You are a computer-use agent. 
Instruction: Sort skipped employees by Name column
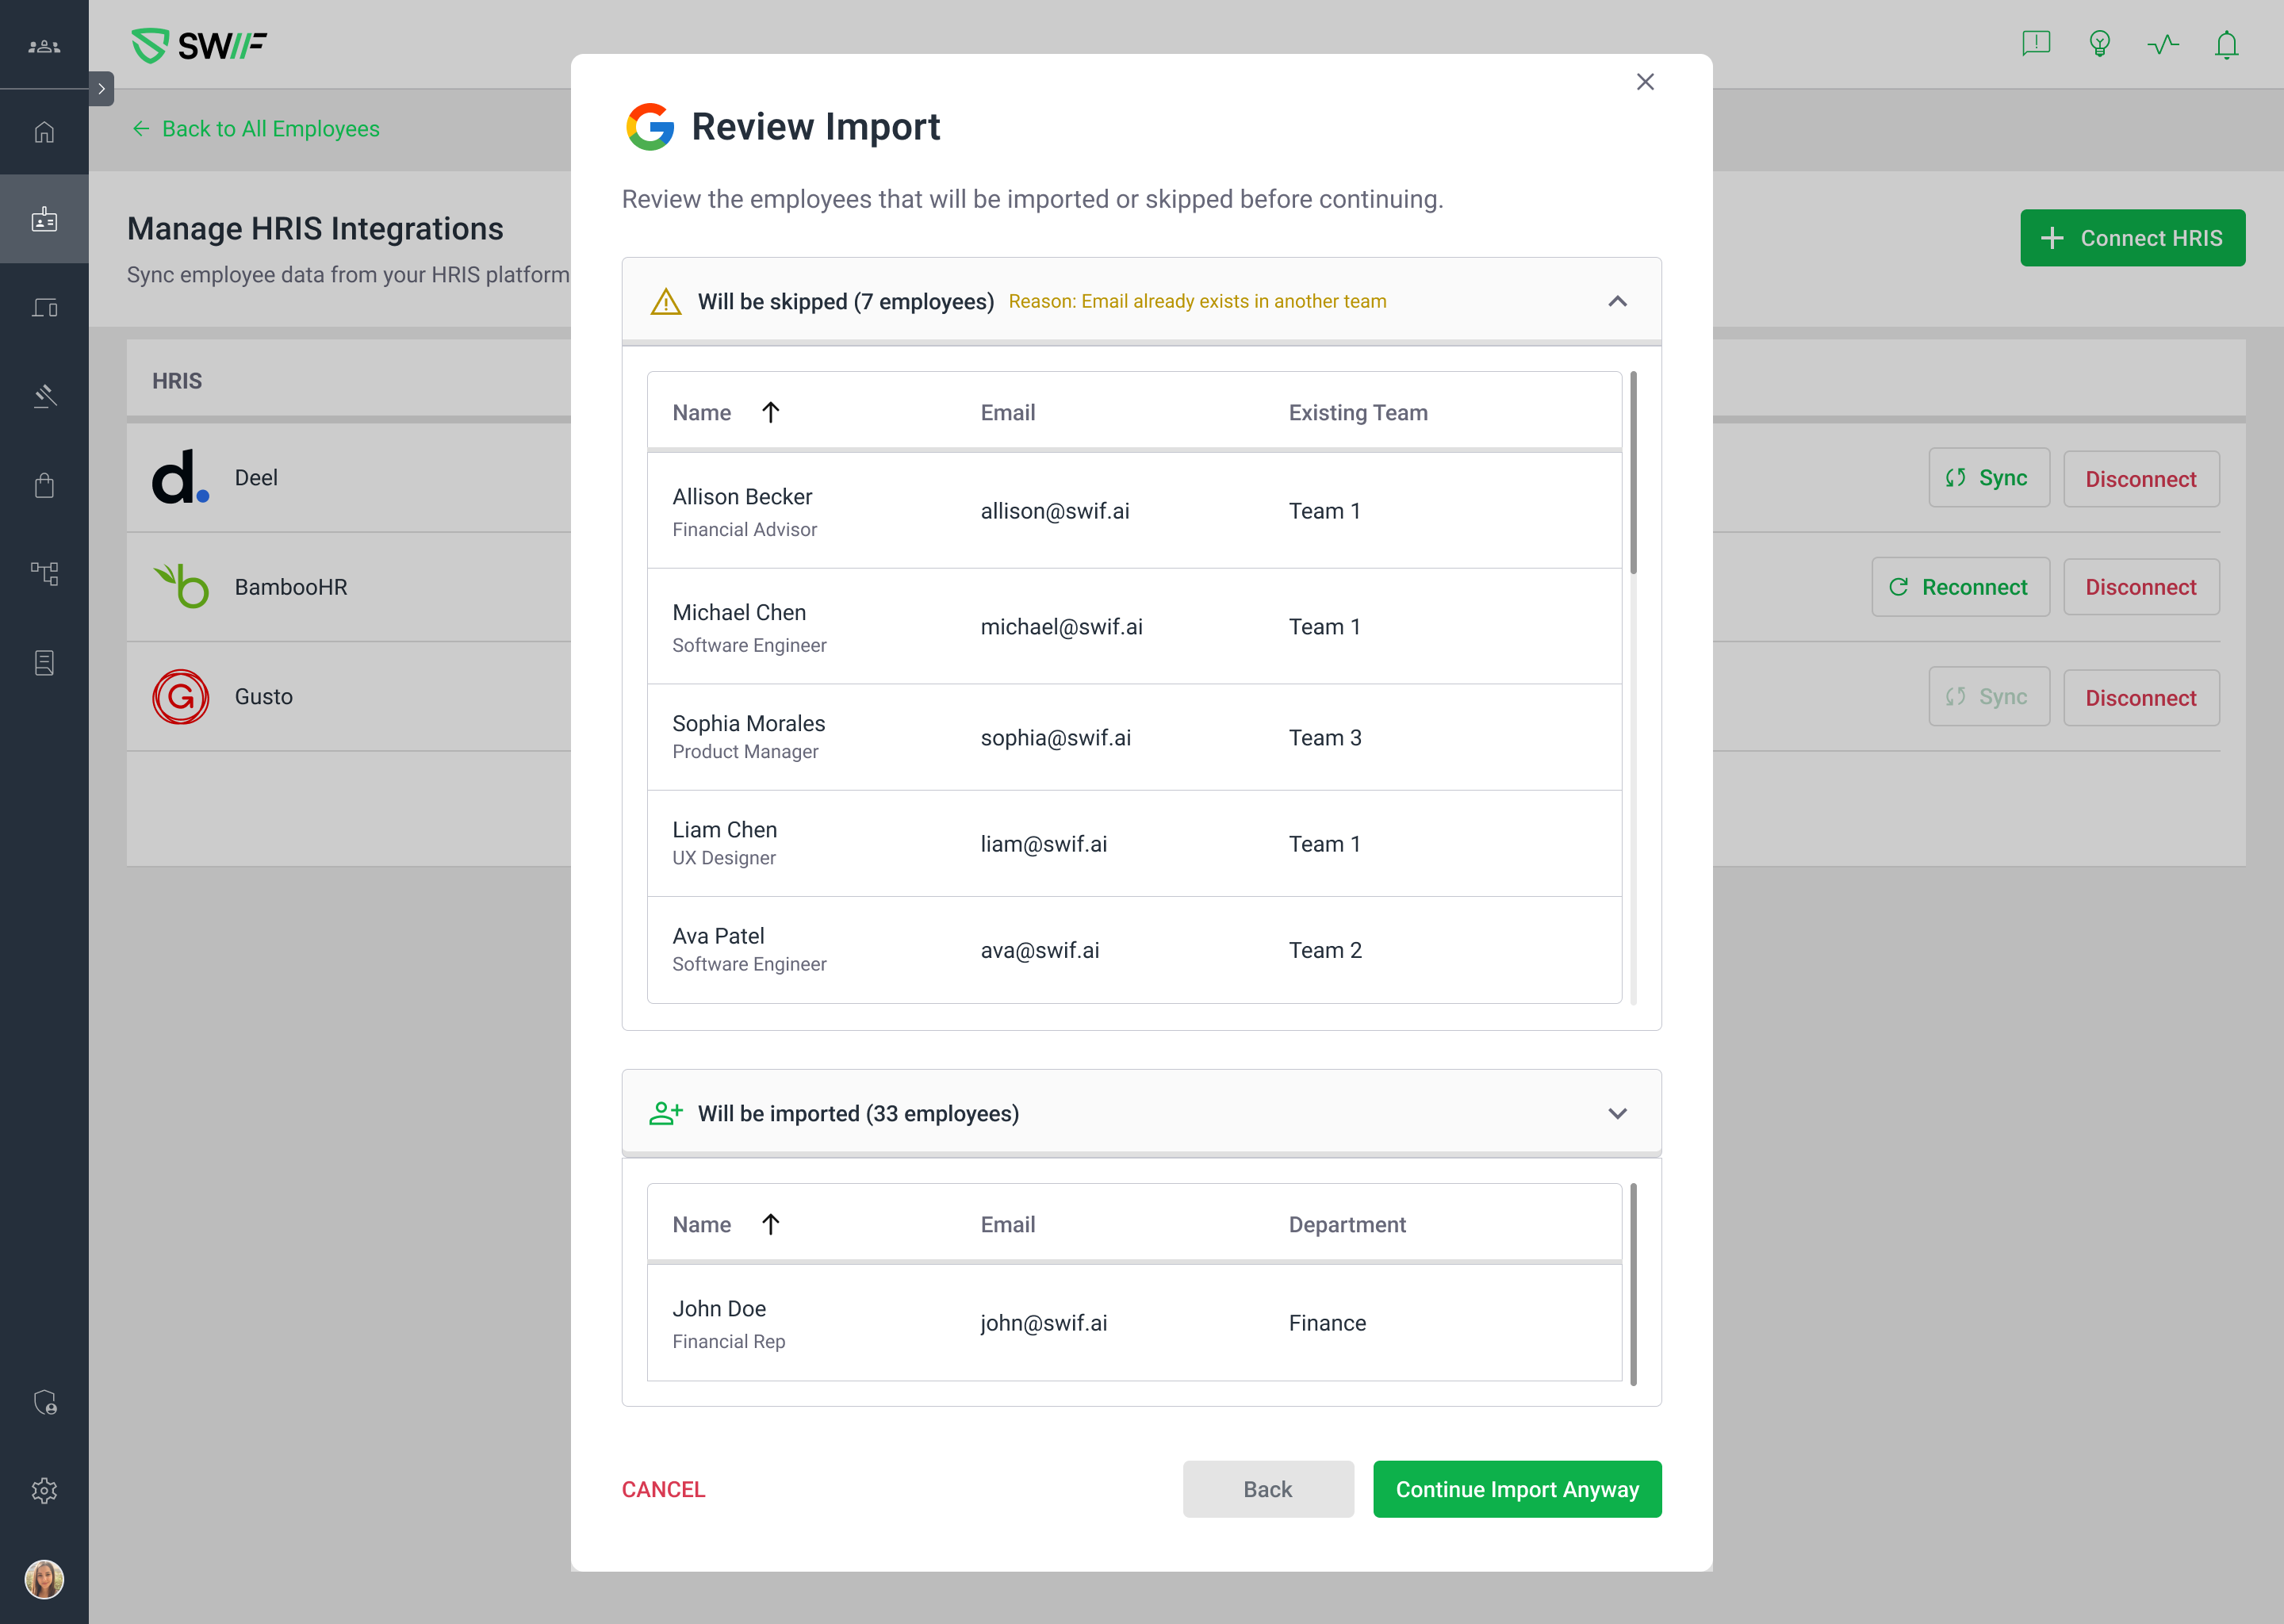702,412
